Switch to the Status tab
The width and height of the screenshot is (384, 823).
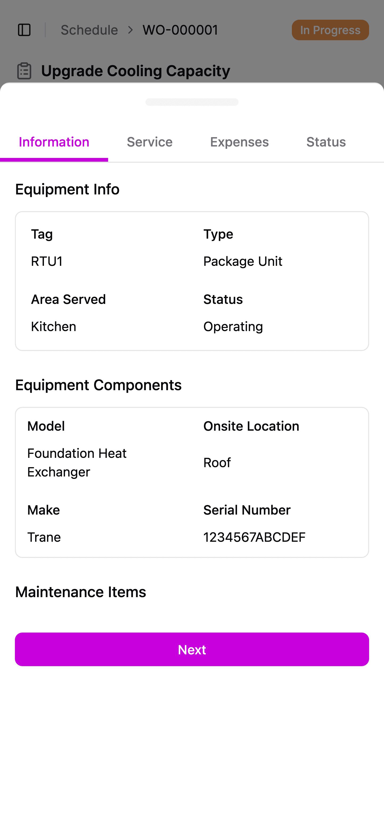(x=326, y=142)
